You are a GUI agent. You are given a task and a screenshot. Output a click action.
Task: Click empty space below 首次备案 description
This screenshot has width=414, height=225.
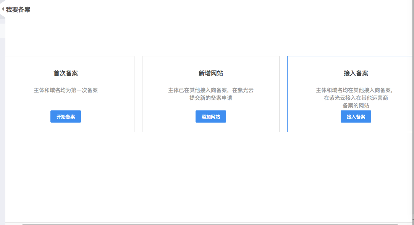tap(66, 102)
